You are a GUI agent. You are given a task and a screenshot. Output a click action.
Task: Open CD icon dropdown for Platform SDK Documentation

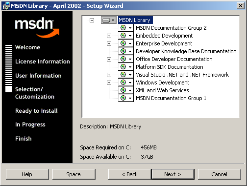point(126,67)
